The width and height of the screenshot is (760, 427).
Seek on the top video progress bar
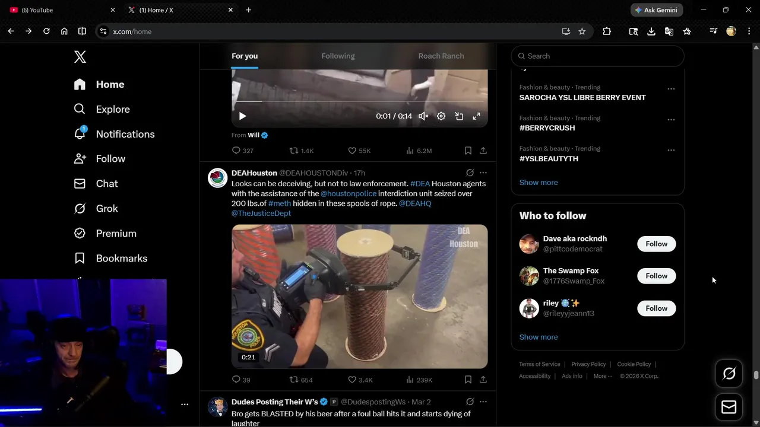coord(359,101)
